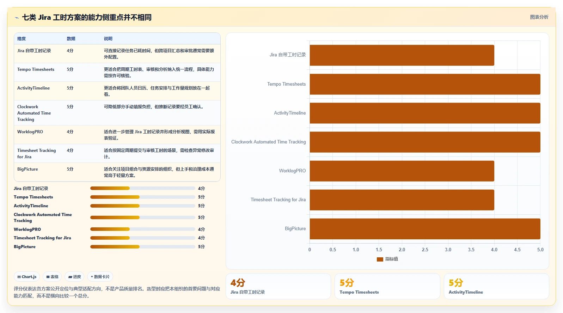Image resolution: width=563 pixels, height=313 pixels.
Task: Click Tempo Timesheets in the table
Action: pyautogui.click(x=36, y=69)
